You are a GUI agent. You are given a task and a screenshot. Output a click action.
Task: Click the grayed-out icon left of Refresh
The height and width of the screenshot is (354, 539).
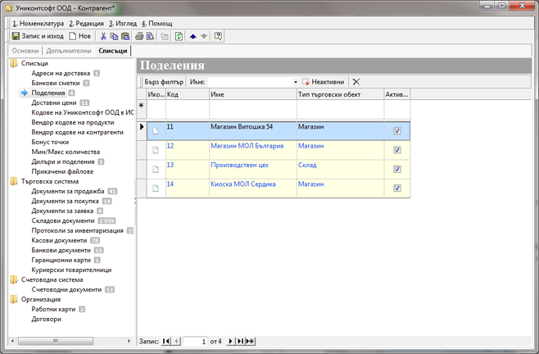[x=165, y=36]
